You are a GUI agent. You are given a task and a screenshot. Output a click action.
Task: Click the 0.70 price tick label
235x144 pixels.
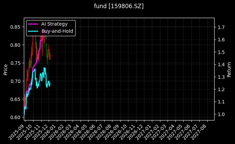[x=15, y=81]
